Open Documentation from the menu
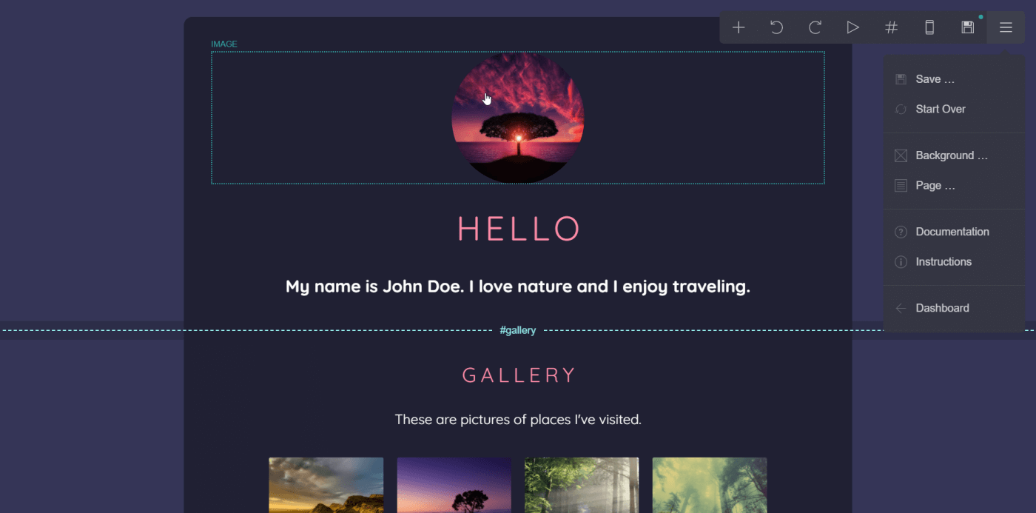This screenshot has height=513, width=1036. coord(952,232)
